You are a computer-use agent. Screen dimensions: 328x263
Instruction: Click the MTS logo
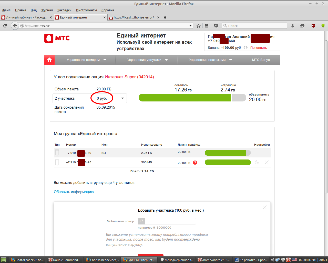57,38
